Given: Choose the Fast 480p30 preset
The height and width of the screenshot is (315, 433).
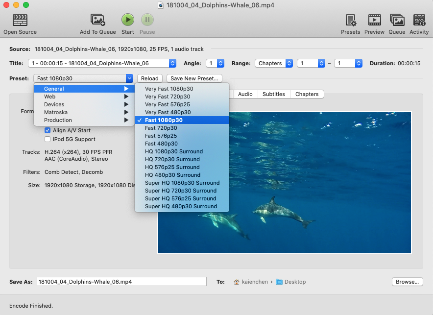Looking at the screenshot, I should [x=182, y=144].
